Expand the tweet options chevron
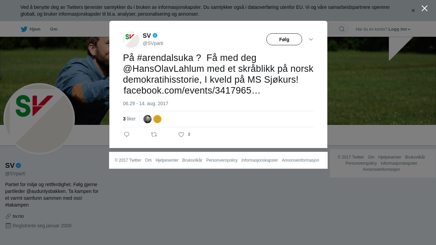 click(311, 39)
